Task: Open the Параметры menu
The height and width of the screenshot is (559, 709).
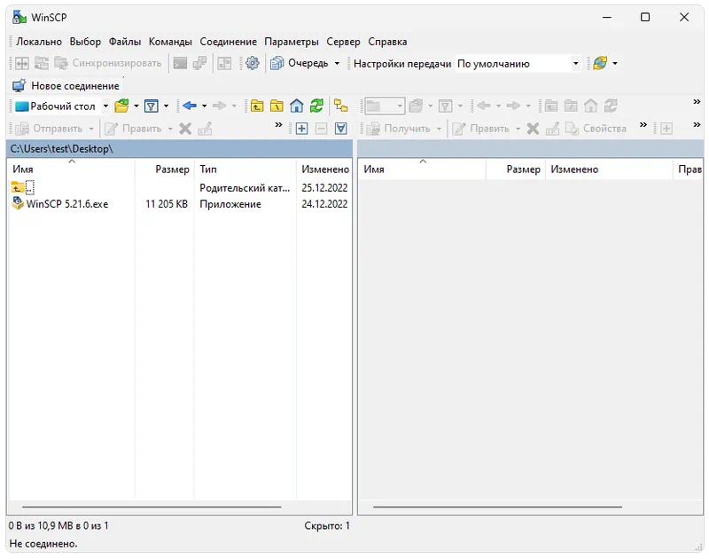Action: pos(292,42)
